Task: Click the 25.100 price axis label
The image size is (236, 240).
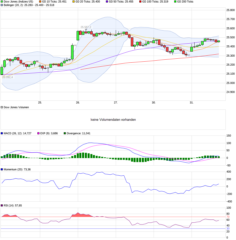Action: 230,74
